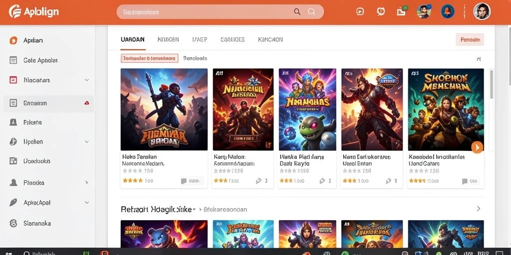The width and height of the screenshot is (511, 255).
Task: Click the circular icon beside Siananeka
Action: pos(13,224)
